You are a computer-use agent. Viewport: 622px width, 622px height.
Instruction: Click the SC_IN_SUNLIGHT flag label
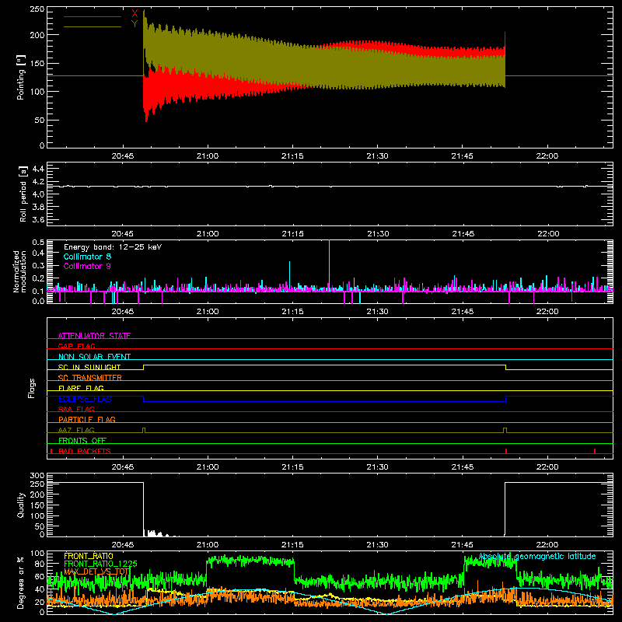(89, 367)
